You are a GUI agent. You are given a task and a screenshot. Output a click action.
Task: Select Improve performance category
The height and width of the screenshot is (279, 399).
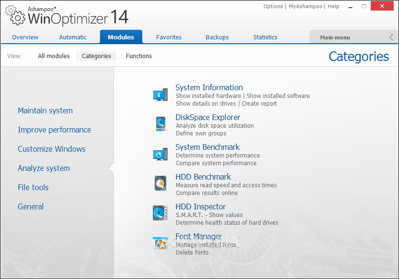54,130
